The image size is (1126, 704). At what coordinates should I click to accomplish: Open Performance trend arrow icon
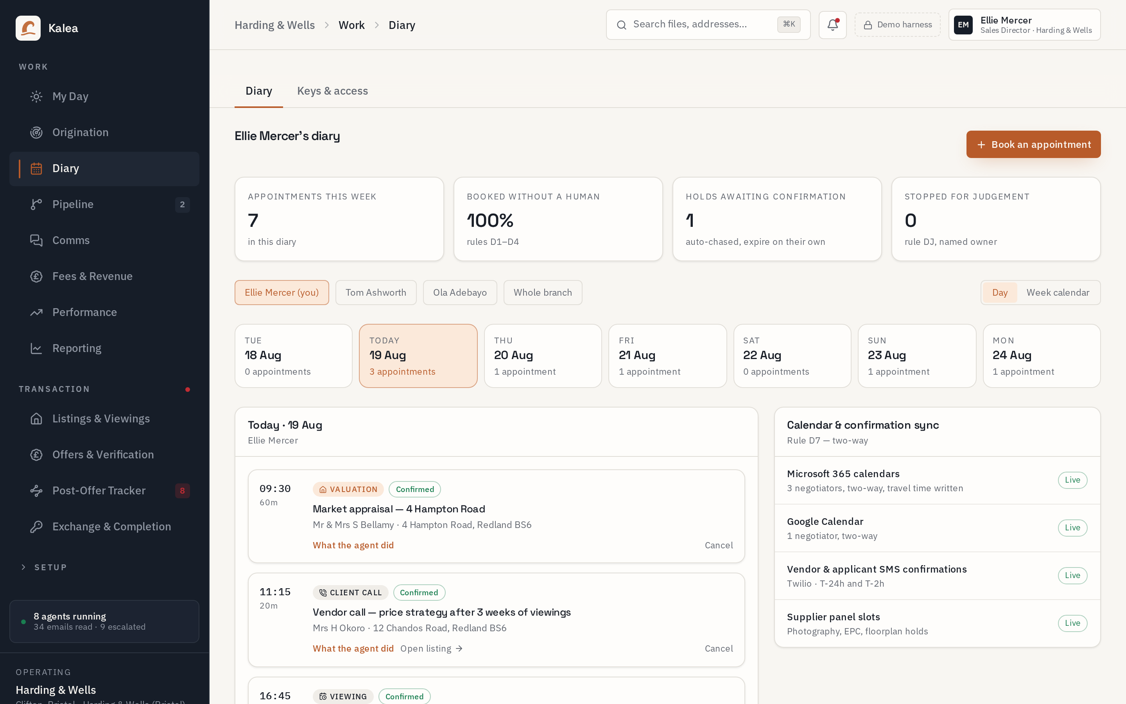point(36,312)
